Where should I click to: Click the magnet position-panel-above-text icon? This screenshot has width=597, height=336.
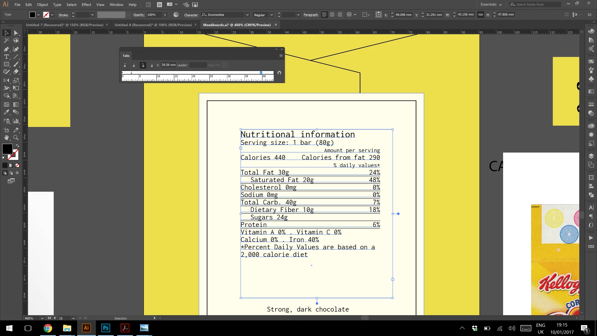click(x=279, y=73)
